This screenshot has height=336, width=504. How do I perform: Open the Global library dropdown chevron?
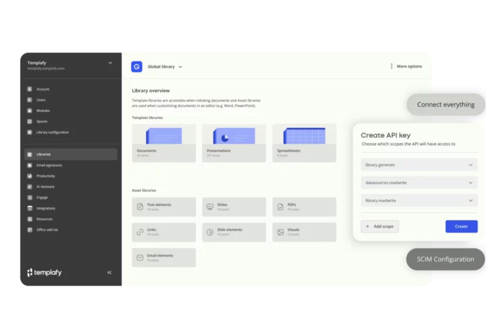(x=180, y=67)
